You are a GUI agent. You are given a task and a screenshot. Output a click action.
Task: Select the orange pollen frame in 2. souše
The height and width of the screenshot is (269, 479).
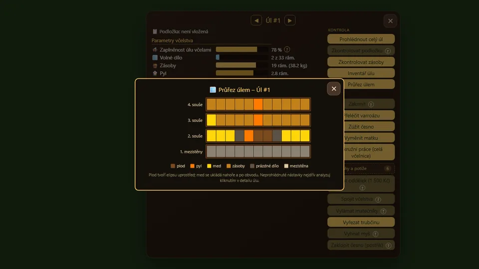point(248,135)
